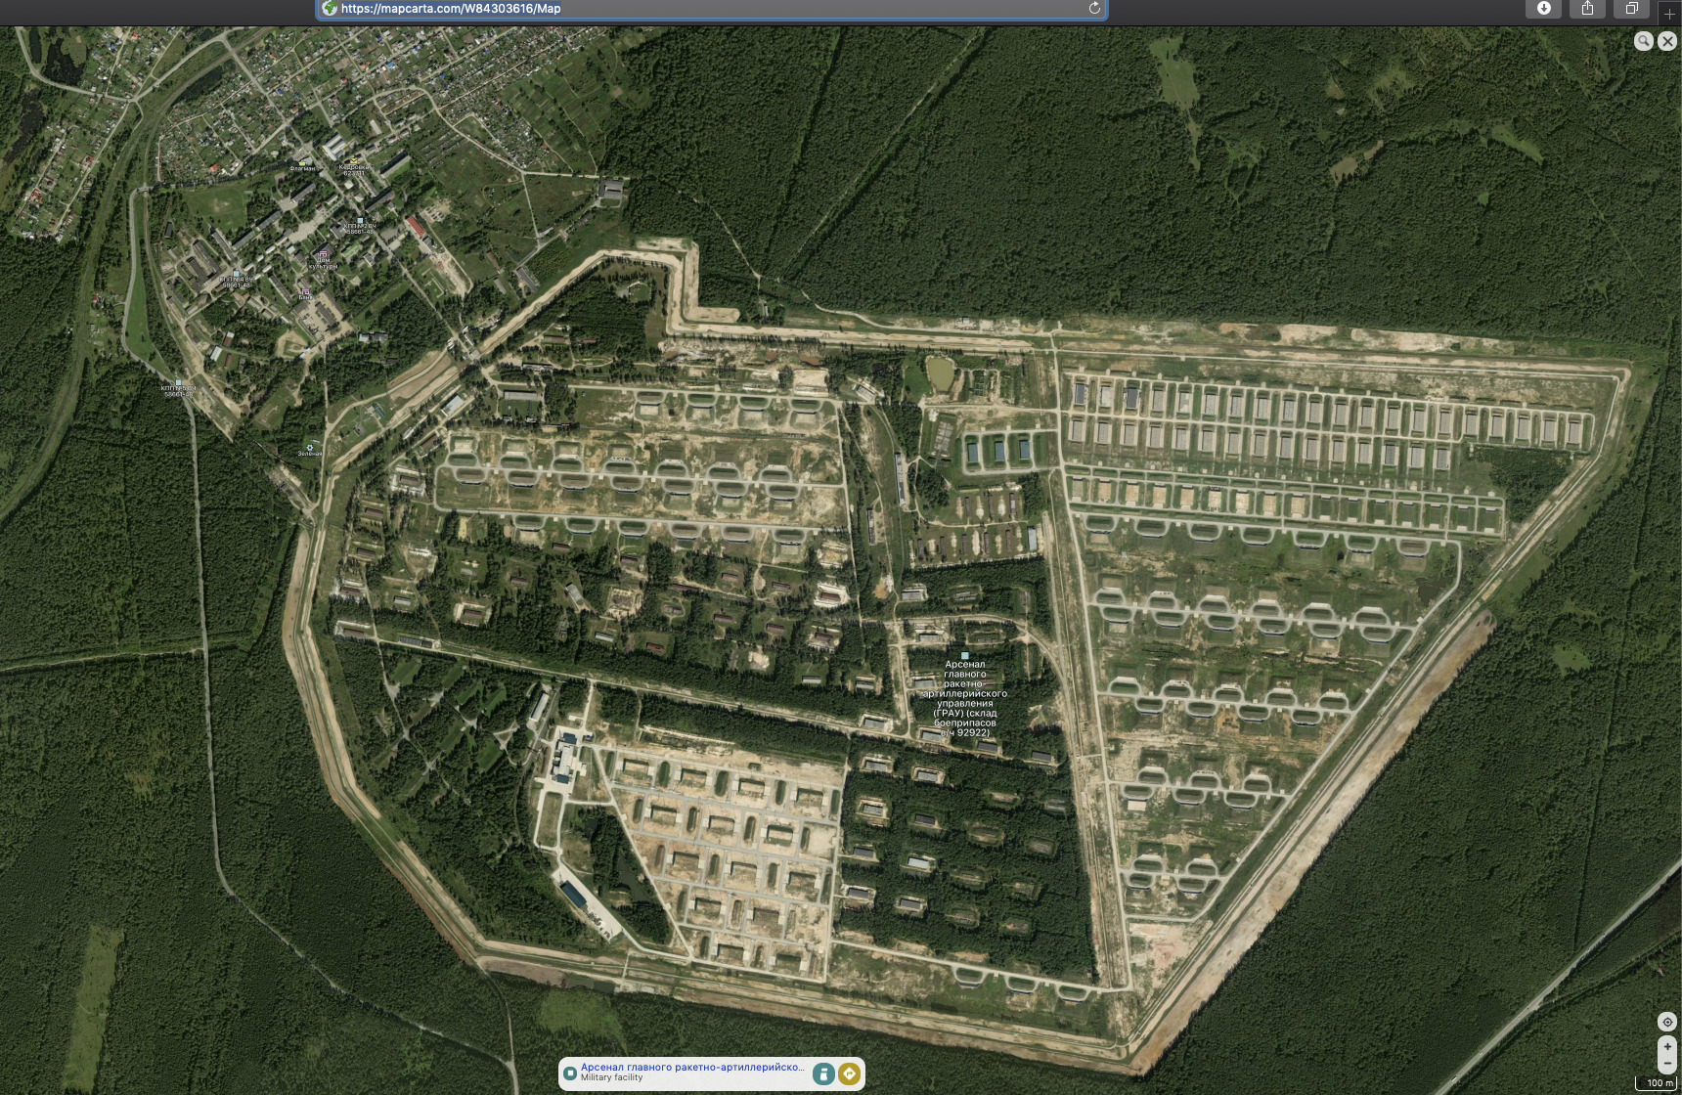The width and height of the screenshot is (1682, 1095).
Task: Click the Арсенал ГРАУ map label
Action: 964,697
